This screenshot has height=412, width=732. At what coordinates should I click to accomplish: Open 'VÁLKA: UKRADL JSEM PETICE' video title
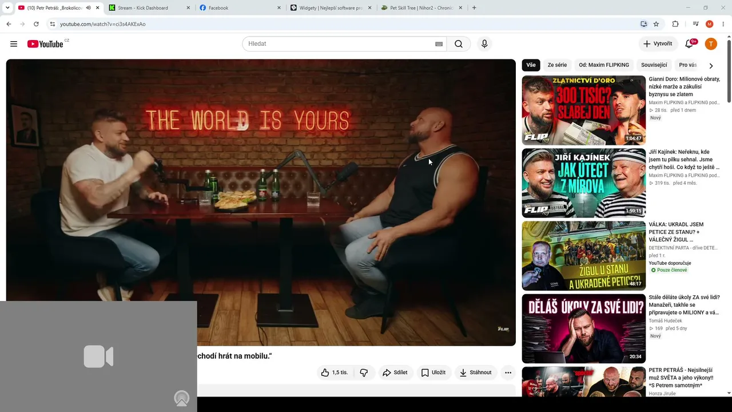coord(677,232)
